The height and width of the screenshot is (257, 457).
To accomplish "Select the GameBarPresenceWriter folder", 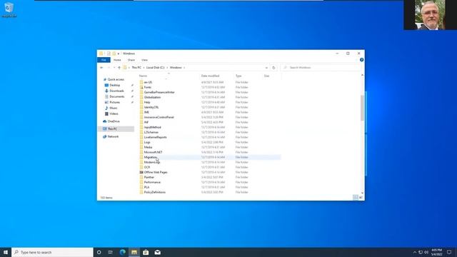I will pyautogui.click(x=159, y=92).
